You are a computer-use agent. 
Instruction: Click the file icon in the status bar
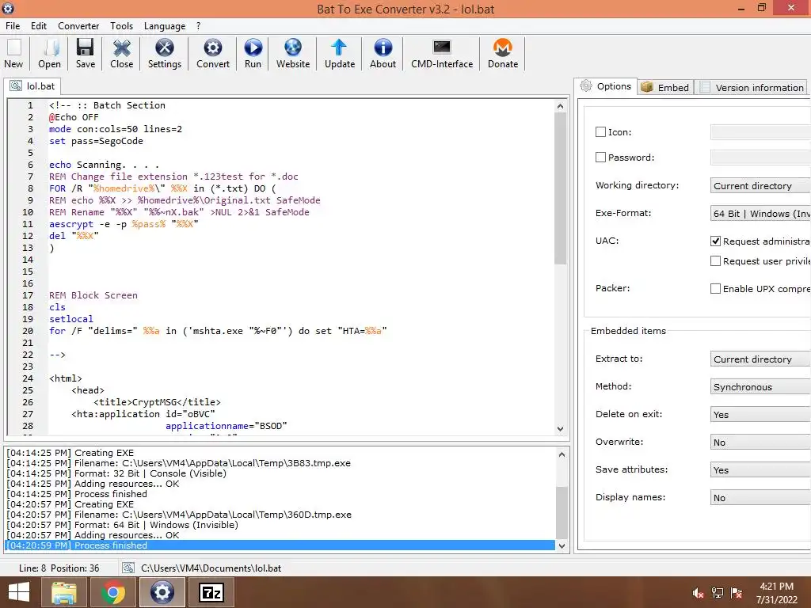click(x=128, y=568)
